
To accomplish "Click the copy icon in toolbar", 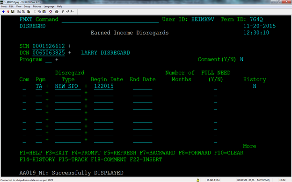I will 39,12.
